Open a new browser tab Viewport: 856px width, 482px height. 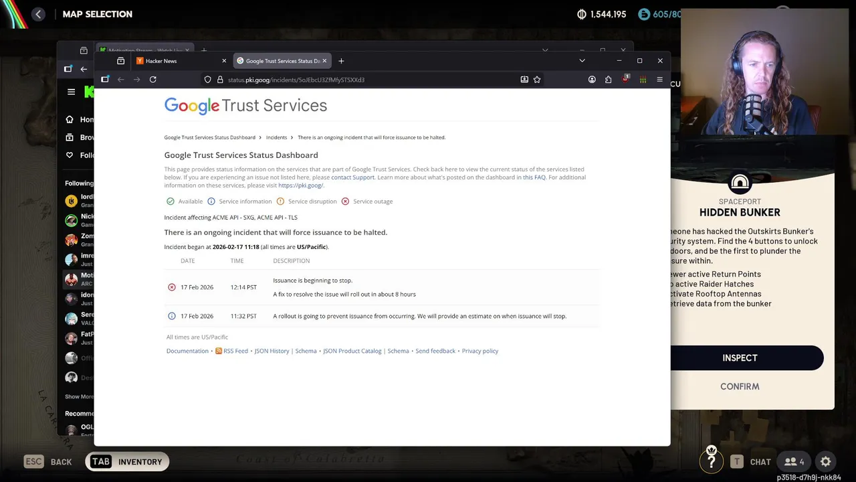click(x=341, y=61)
